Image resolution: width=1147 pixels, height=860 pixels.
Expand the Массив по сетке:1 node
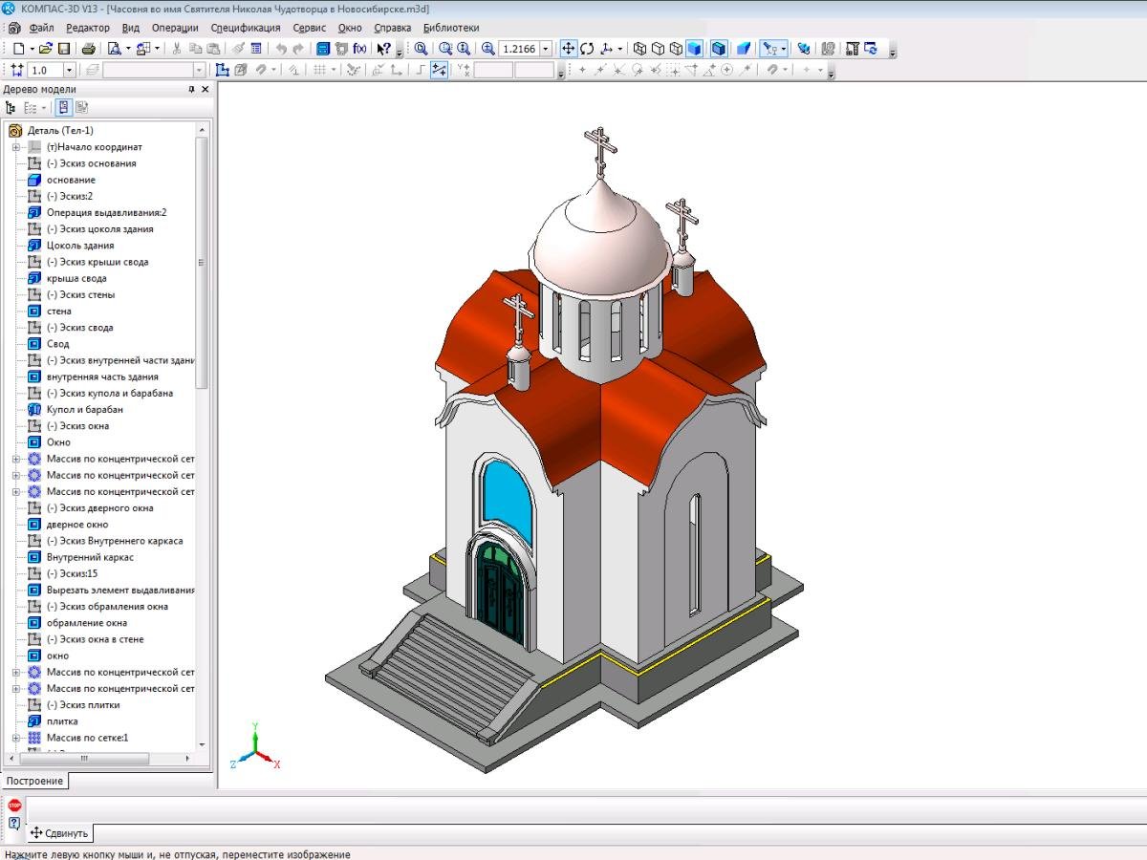16,738
